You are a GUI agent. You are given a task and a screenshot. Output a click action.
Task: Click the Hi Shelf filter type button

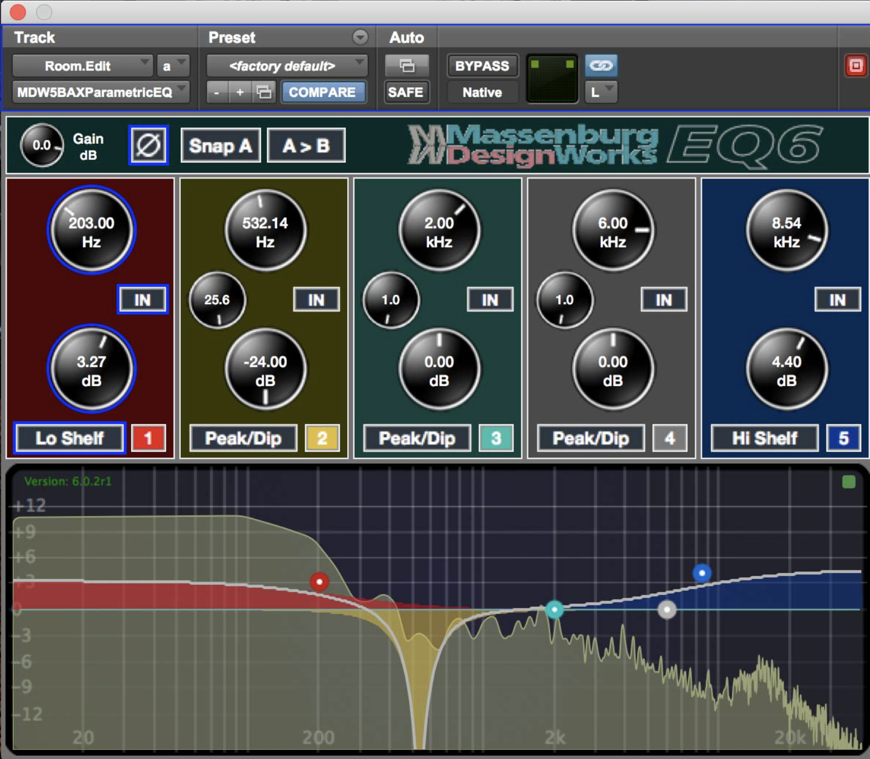[x=764, y=438]
